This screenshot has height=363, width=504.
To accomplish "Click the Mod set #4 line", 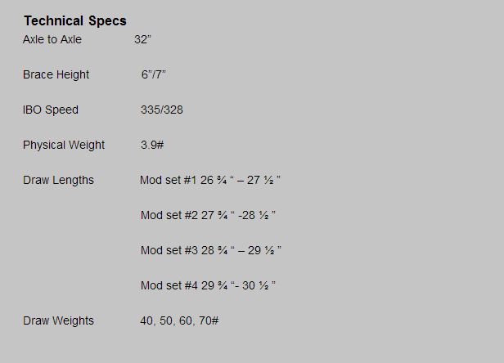I will [208, 285].
